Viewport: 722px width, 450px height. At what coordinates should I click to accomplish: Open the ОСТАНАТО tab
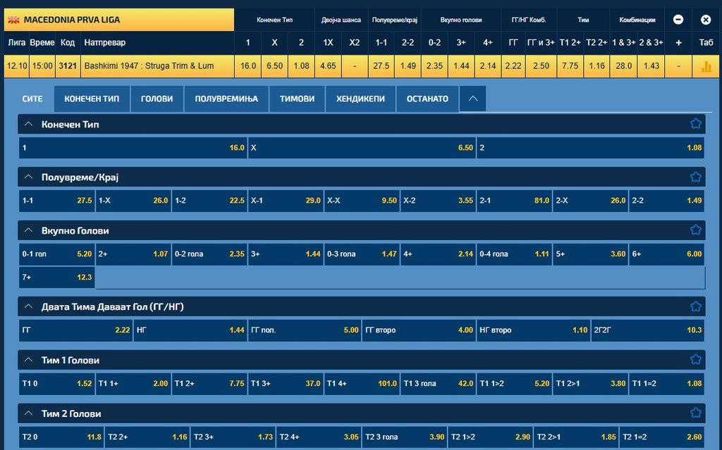pyautogui.click(x=427, y=99)
